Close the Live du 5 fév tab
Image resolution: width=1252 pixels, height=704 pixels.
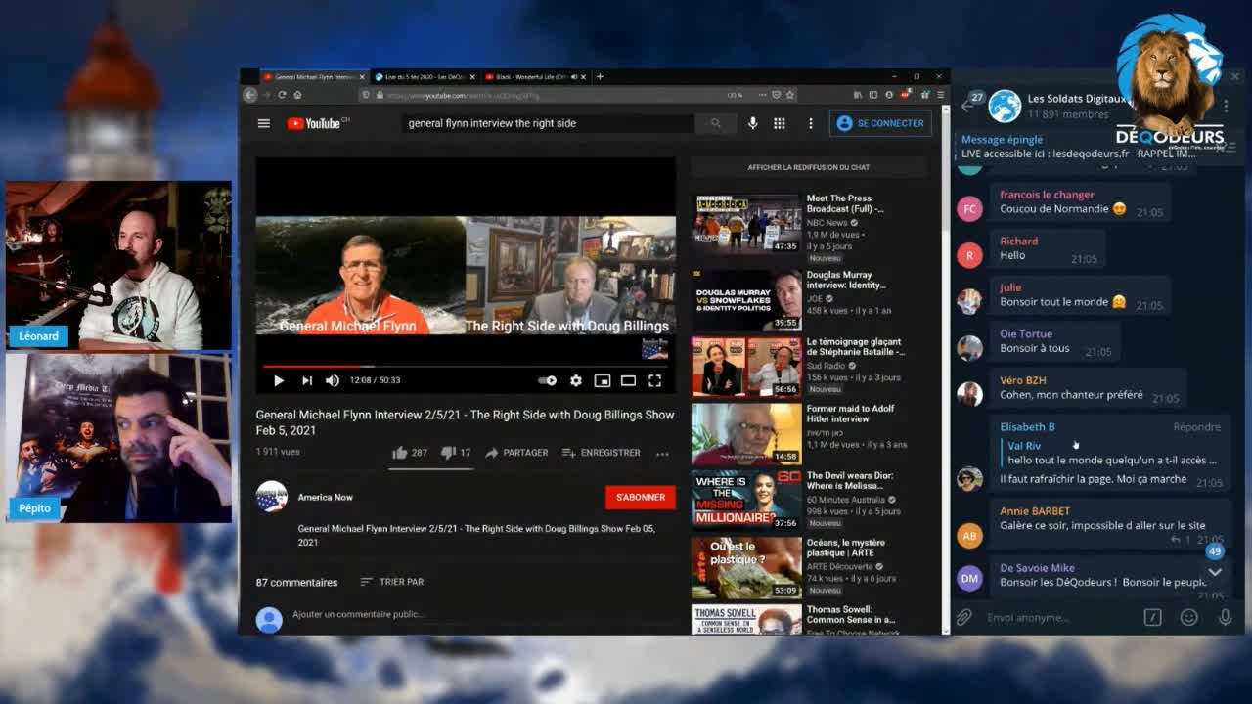click(472, 76)
